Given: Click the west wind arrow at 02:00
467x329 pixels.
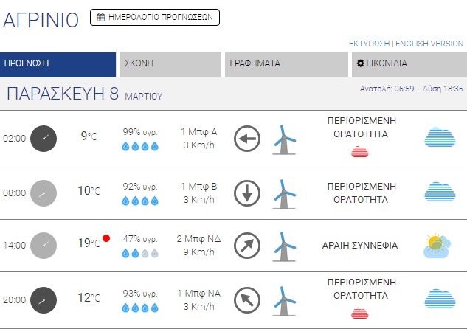Looking at the screenshot, I should pos(247,138).
